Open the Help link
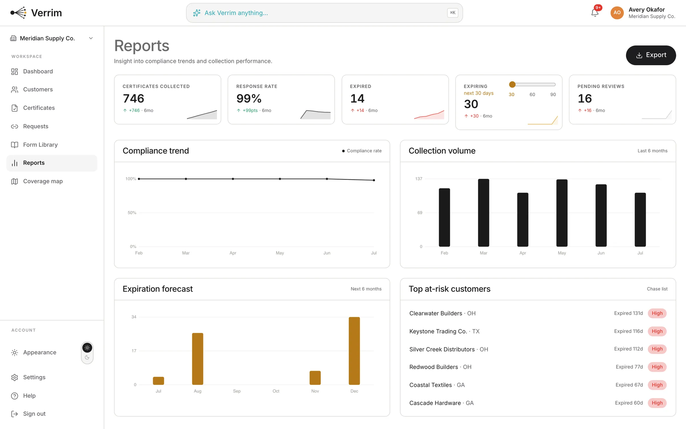This screenshot has width=686, height=429. 52,396
